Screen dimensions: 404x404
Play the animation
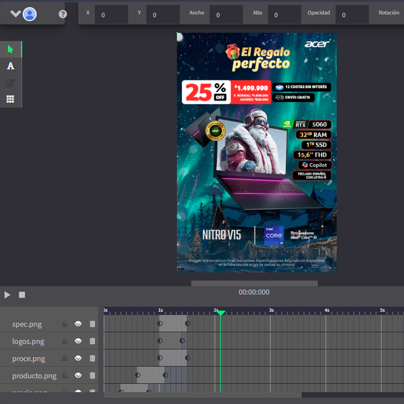click(x=7, y=295)
